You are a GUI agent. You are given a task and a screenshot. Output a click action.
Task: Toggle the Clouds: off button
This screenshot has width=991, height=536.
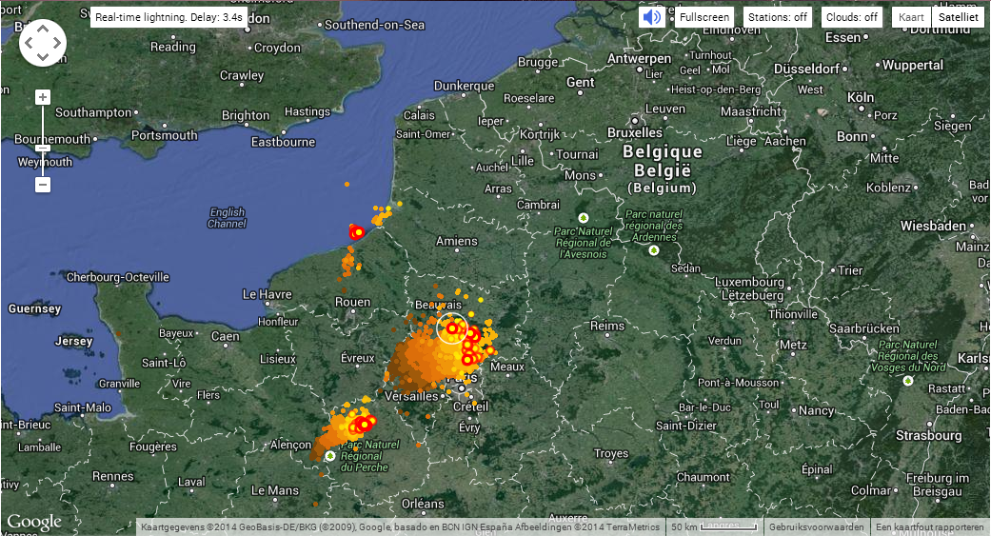pyautogui.click(x=851, y=17)
